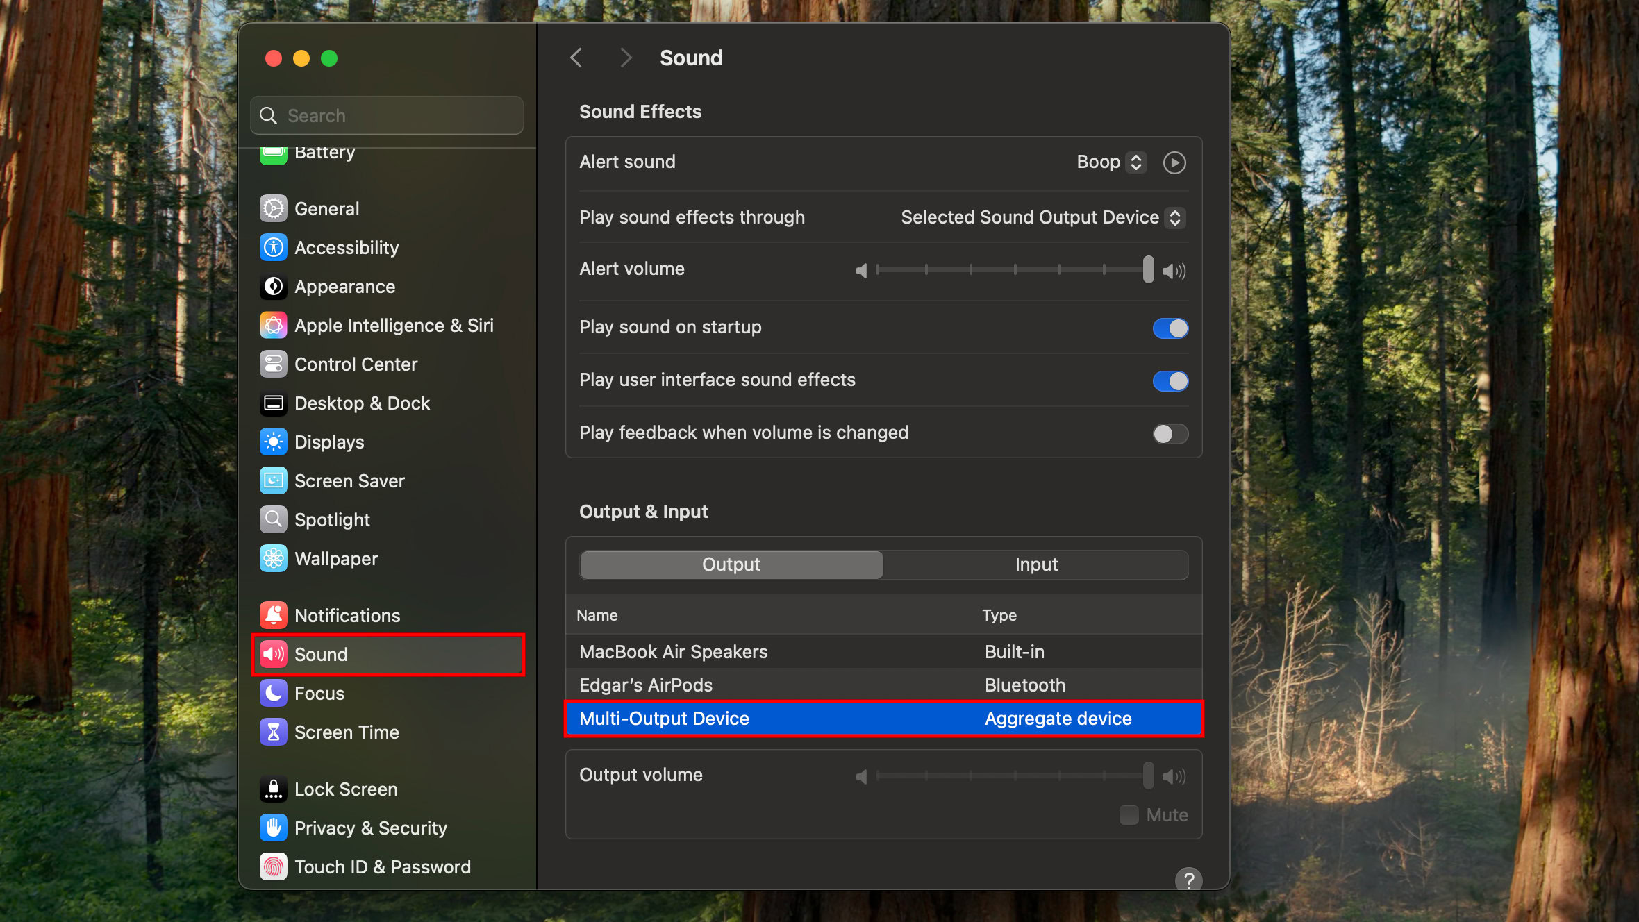Image resolution: width=1639 pixels, height=922 pixels.
Task: Open Accessibility settings via its sidebar icon
Action: [x=273, y=248]
